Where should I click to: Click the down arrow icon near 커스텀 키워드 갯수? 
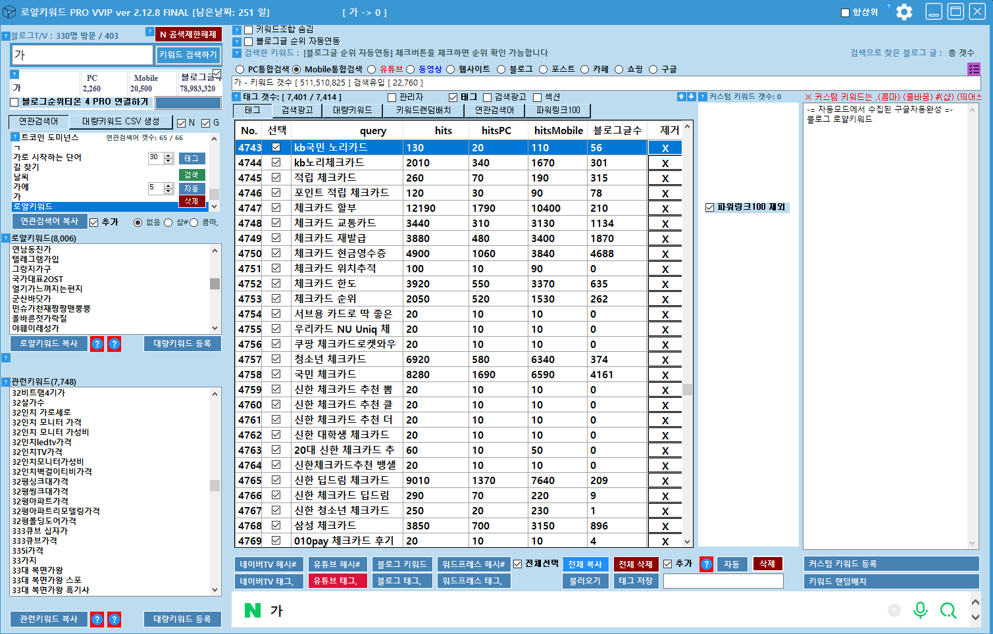(x=691, y=97)
